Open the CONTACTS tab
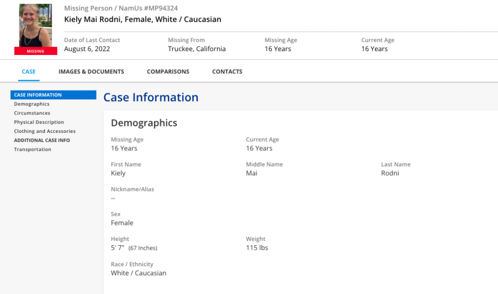The width and height of the screenshot is (498, 294). pyautogui.click(x=227, y=72)
